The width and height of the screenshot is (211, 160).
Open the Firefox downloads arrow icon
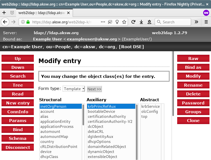pyautogui.click(x=141, y=22)
